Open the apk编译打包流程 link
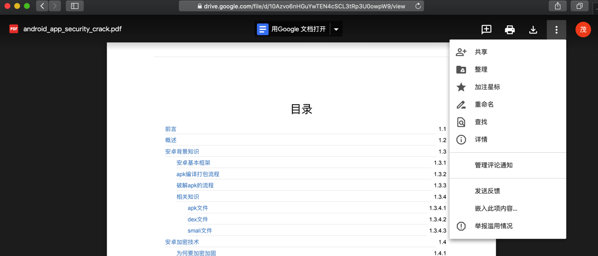This screenshot has height=256, width=598. 198,174
